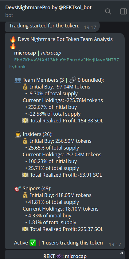Click the green Active checkmark icon
This screenshot has width=129, height=259.
(x=33, y=243)
